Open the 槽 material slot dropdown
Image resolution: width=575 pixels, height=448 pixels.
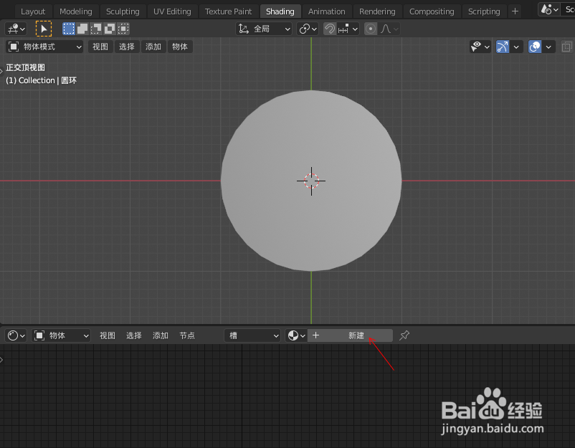pos(252,335)
